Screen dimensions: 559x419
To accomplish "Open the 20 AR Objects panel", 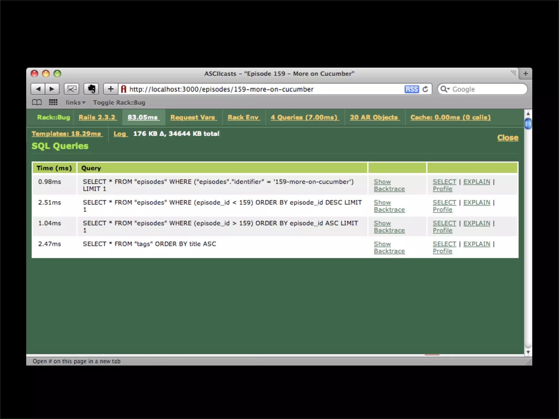I will click(x=374, y=117).
